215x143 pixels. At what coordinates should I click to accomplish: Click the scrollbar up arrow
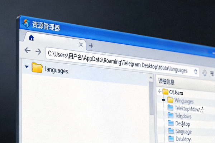151,78
